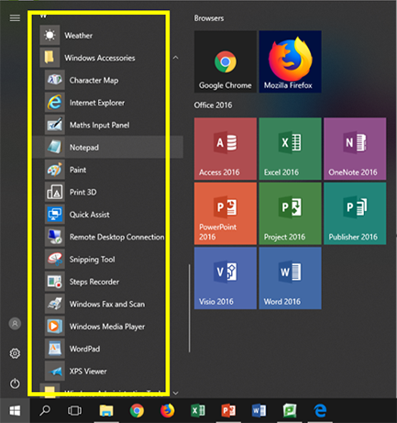This screenshot has height=423, width=397.
Task: Open taskbar Search magnifier
Action: [x=45, y=410]
